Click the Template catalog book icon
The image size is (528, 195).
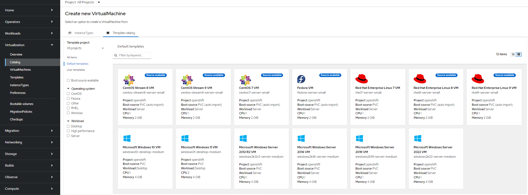tap(108, 33)
